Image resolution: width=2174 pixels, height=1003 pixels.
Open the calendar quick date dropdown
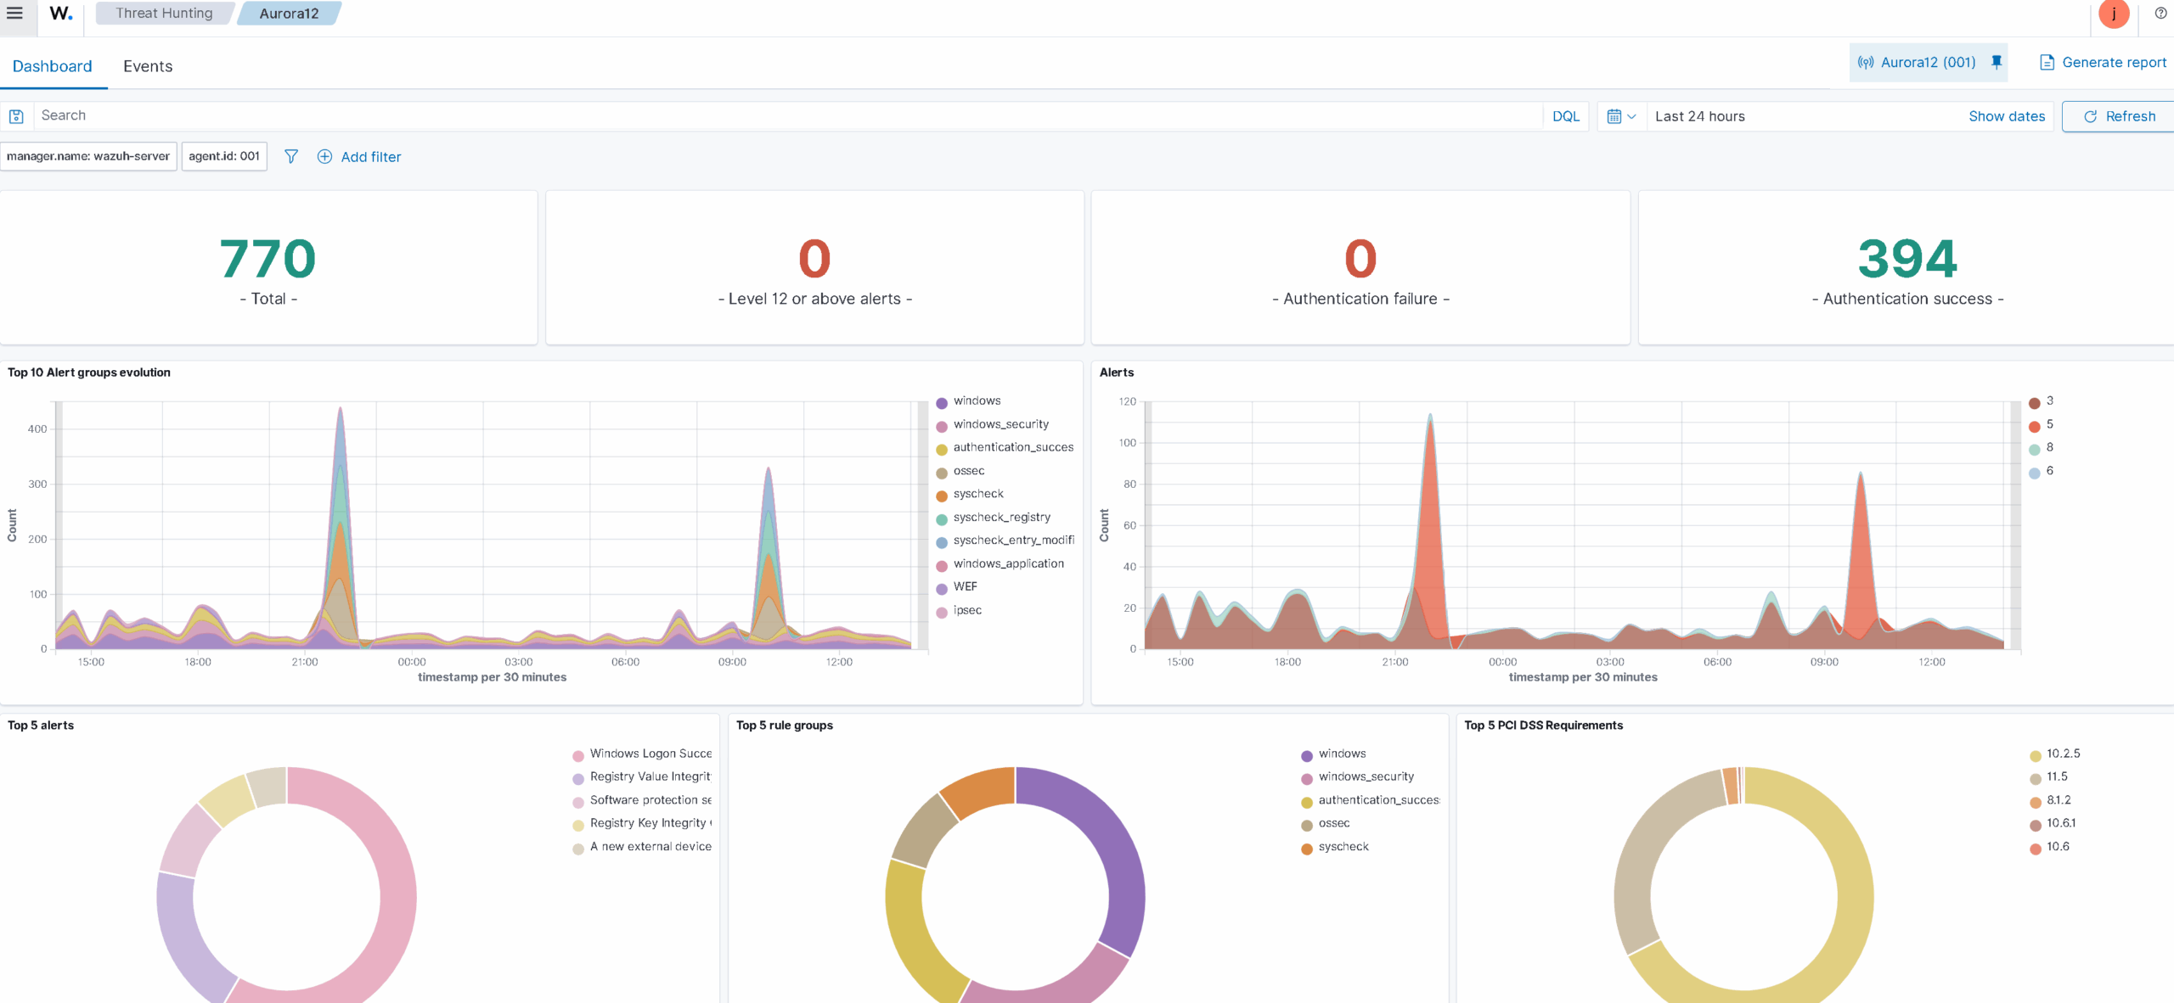tap(1621, 116)
